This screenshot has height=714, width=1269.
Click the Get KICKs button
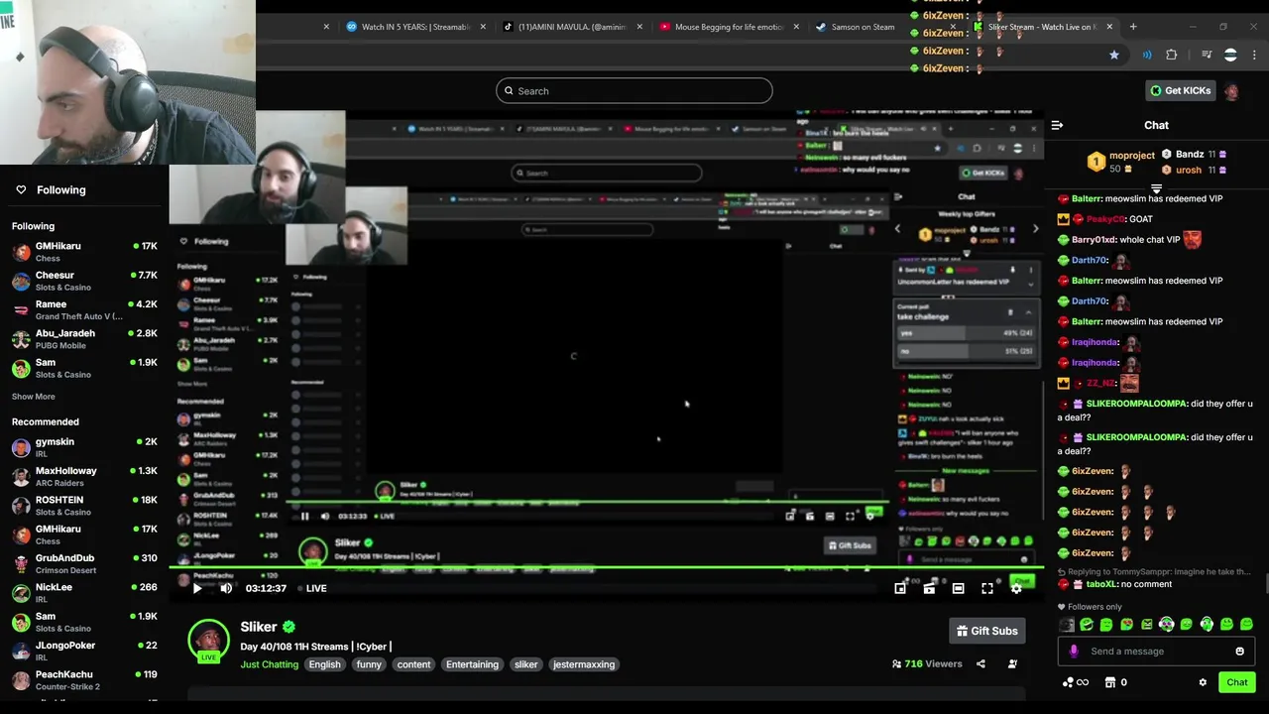(x=1180, y=91)
